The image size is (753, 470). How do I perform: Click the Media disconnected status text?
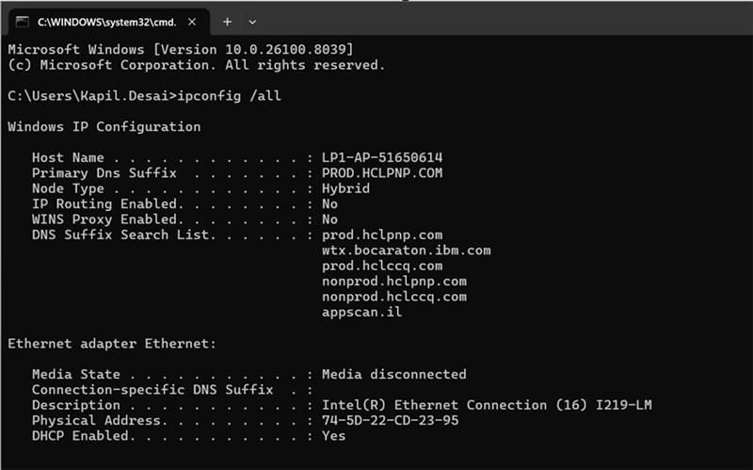(393, 374)
